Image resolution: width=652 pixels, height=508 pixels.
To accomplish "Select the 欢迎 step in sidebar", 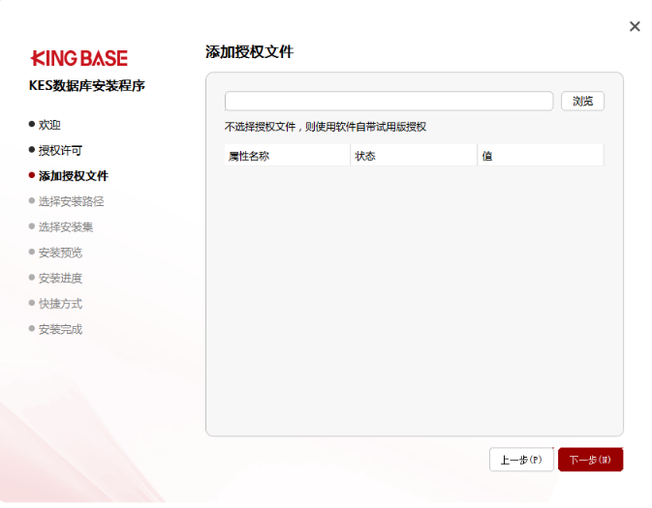I will click(x=49, y=125).
